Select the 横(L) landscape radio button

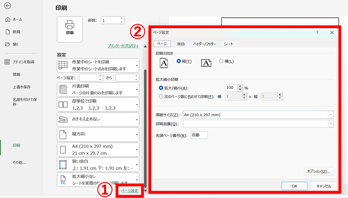click(x=221, y=61)
